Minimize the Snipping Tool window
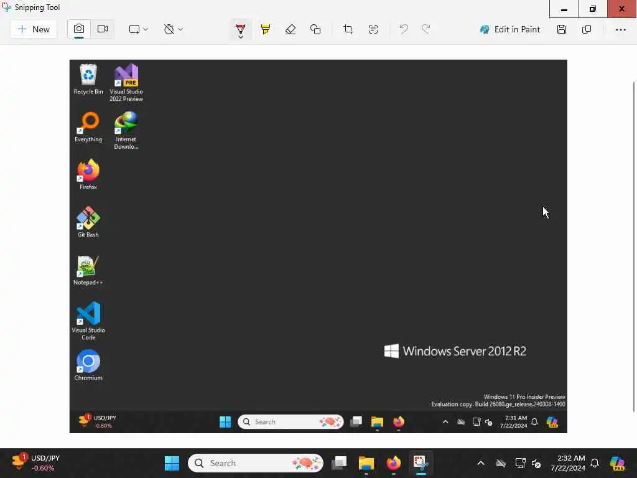 click(564, 9)
